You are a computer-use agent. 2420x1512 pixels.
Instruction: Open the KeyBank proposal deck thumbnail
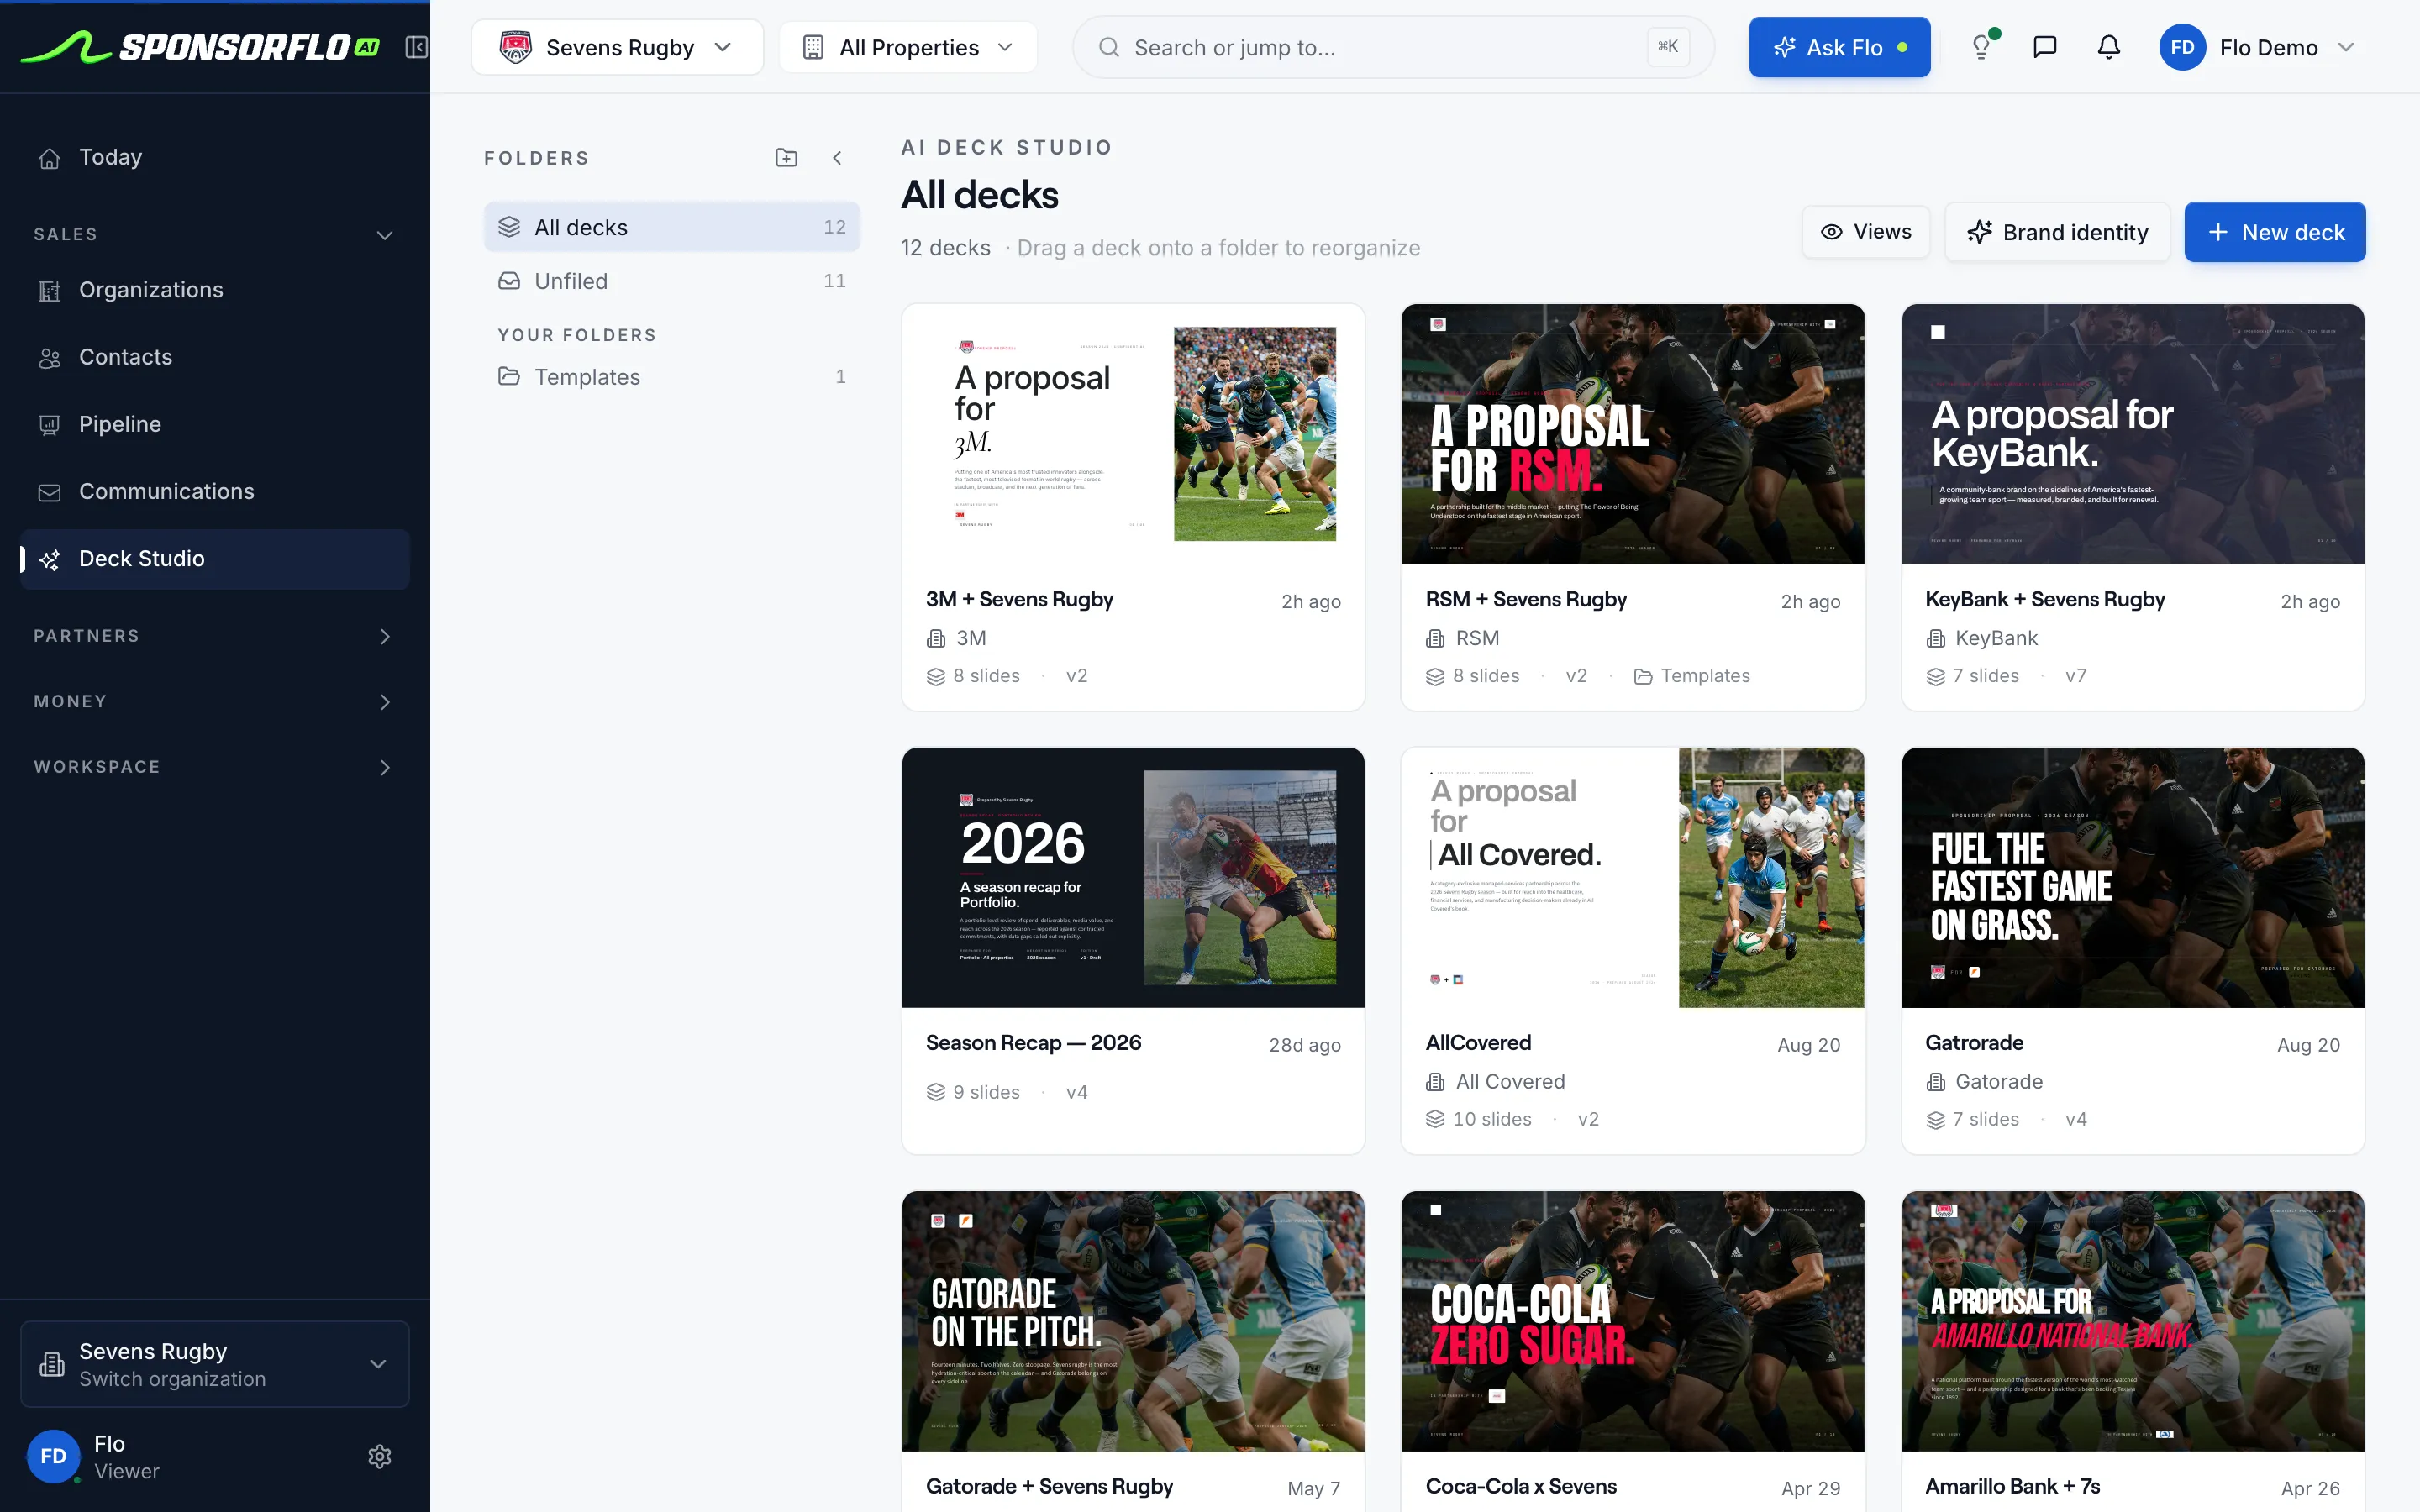pos(2132,434)
